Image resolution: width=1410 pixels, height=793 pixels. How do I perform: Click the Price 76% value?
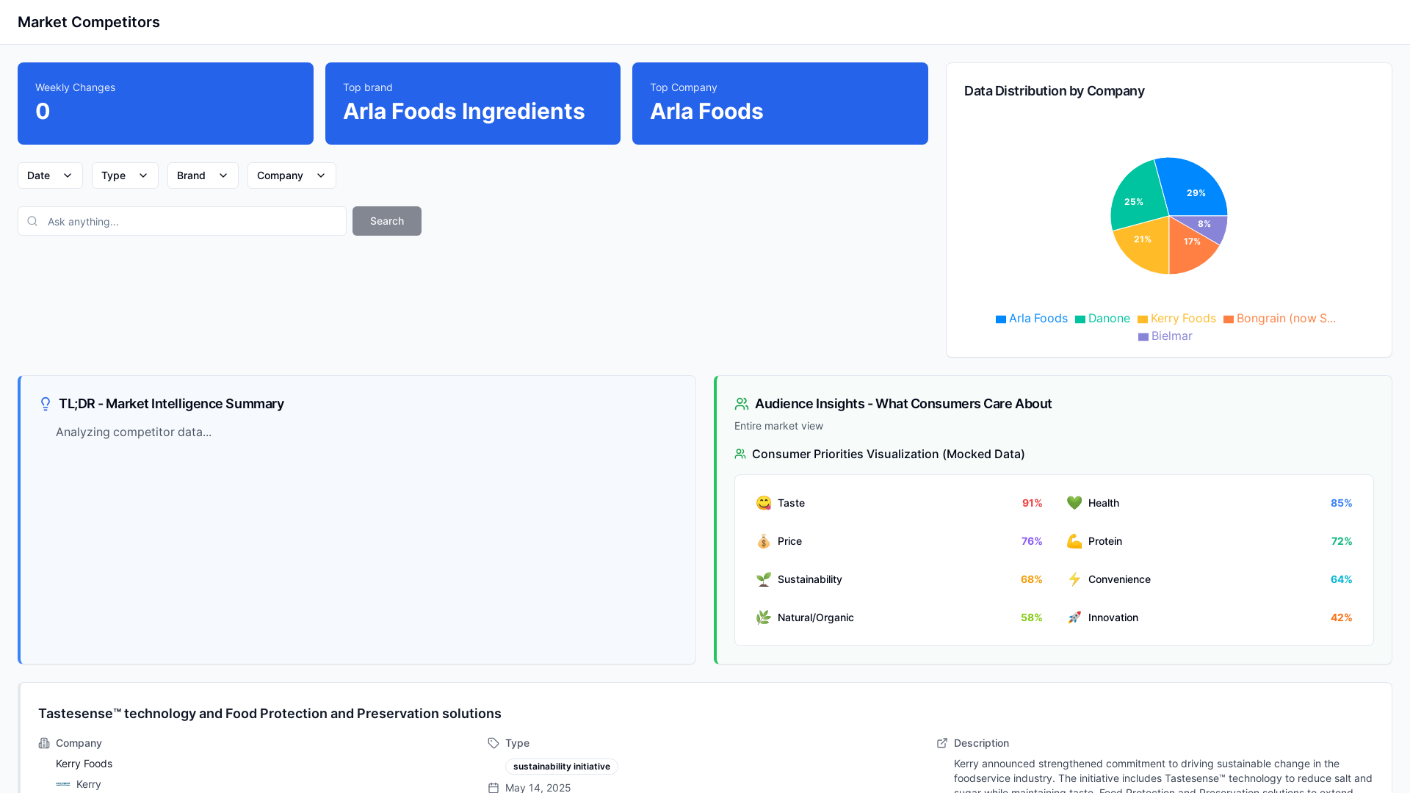pyautogui.click(x=1032, y=541)
